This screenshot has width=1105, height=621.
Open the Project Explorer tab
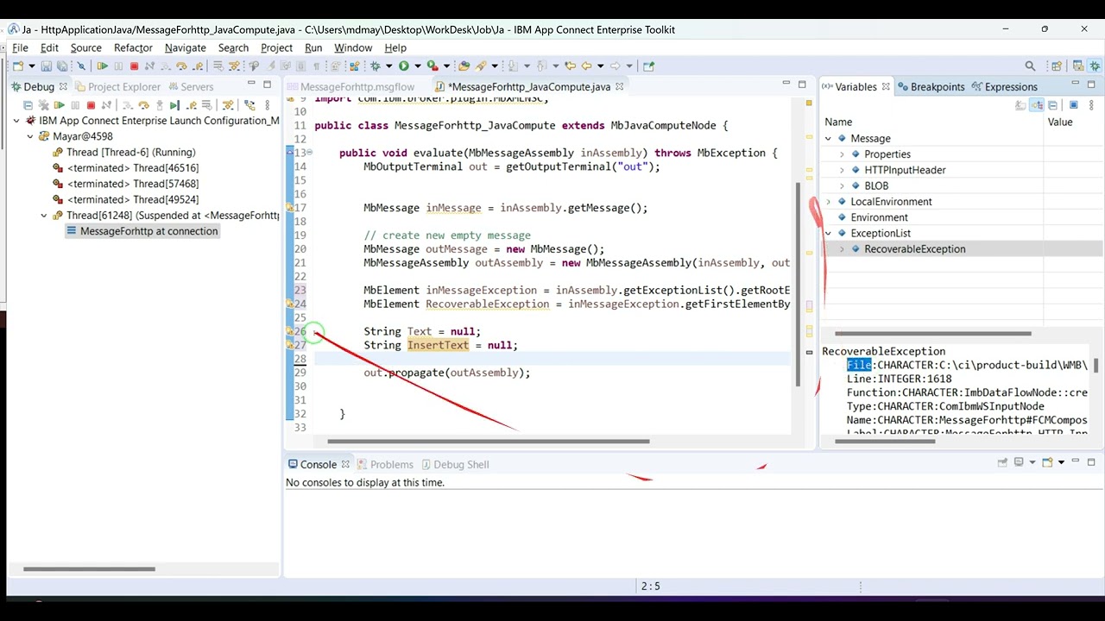[x=117, y=86]
